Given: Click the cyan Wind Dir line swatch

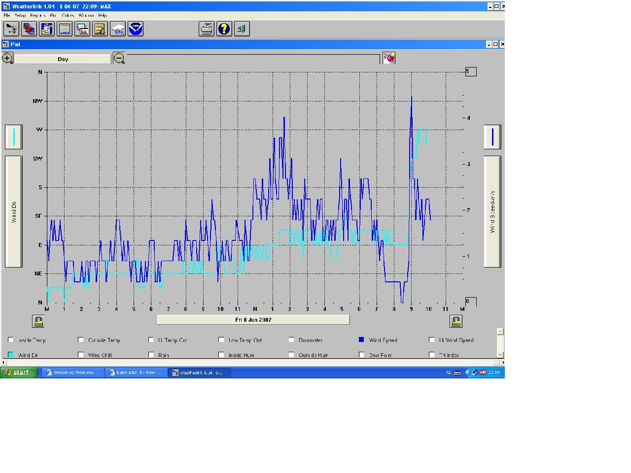Looking at the screenshot, I should 14,137.
